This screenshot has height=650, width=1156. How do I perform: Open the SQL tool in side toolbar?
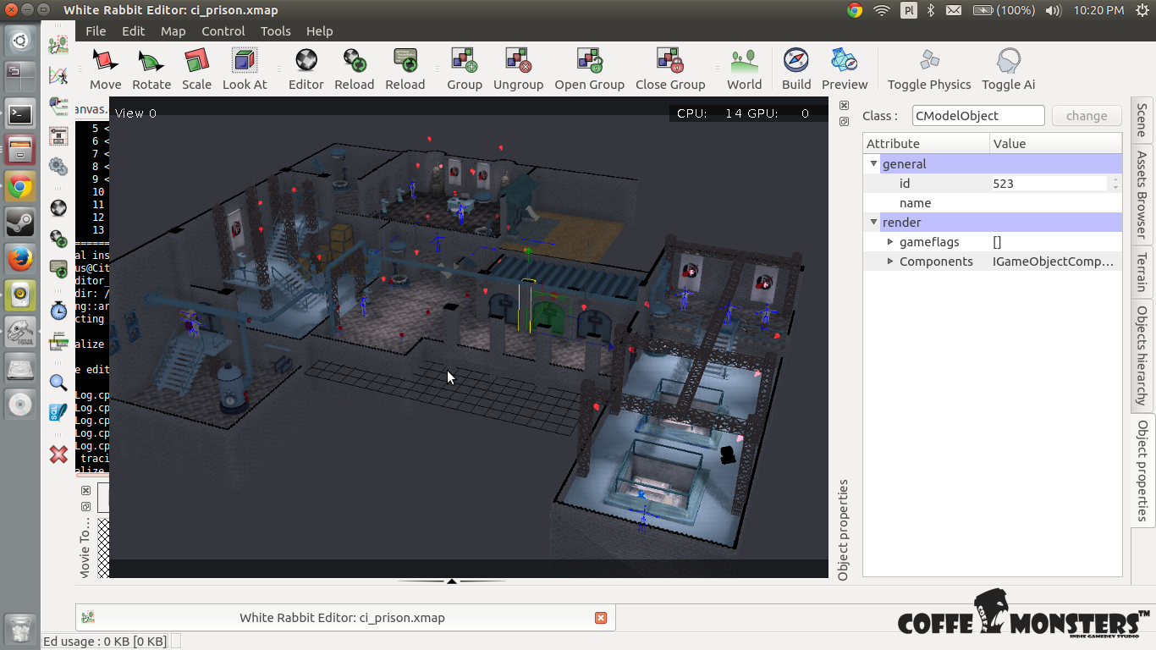pyautogui.click(x=58, y=412)
